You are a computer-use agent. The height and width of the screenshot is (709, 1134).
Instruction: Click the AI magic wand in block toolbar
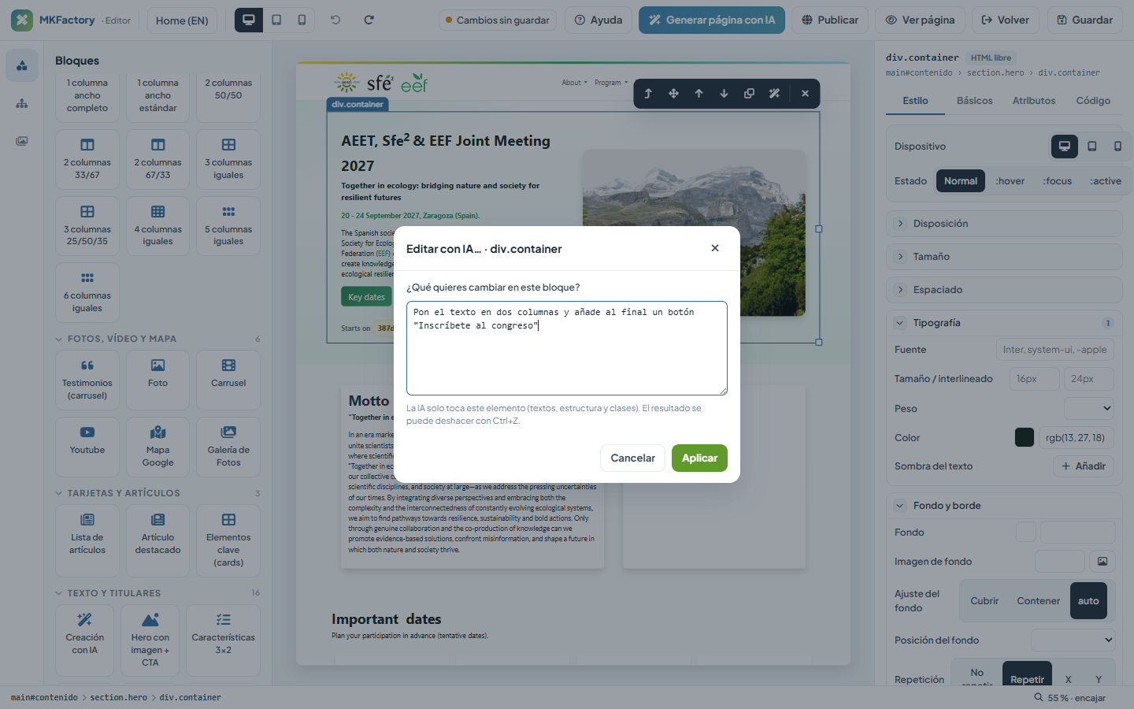(774, 93)
